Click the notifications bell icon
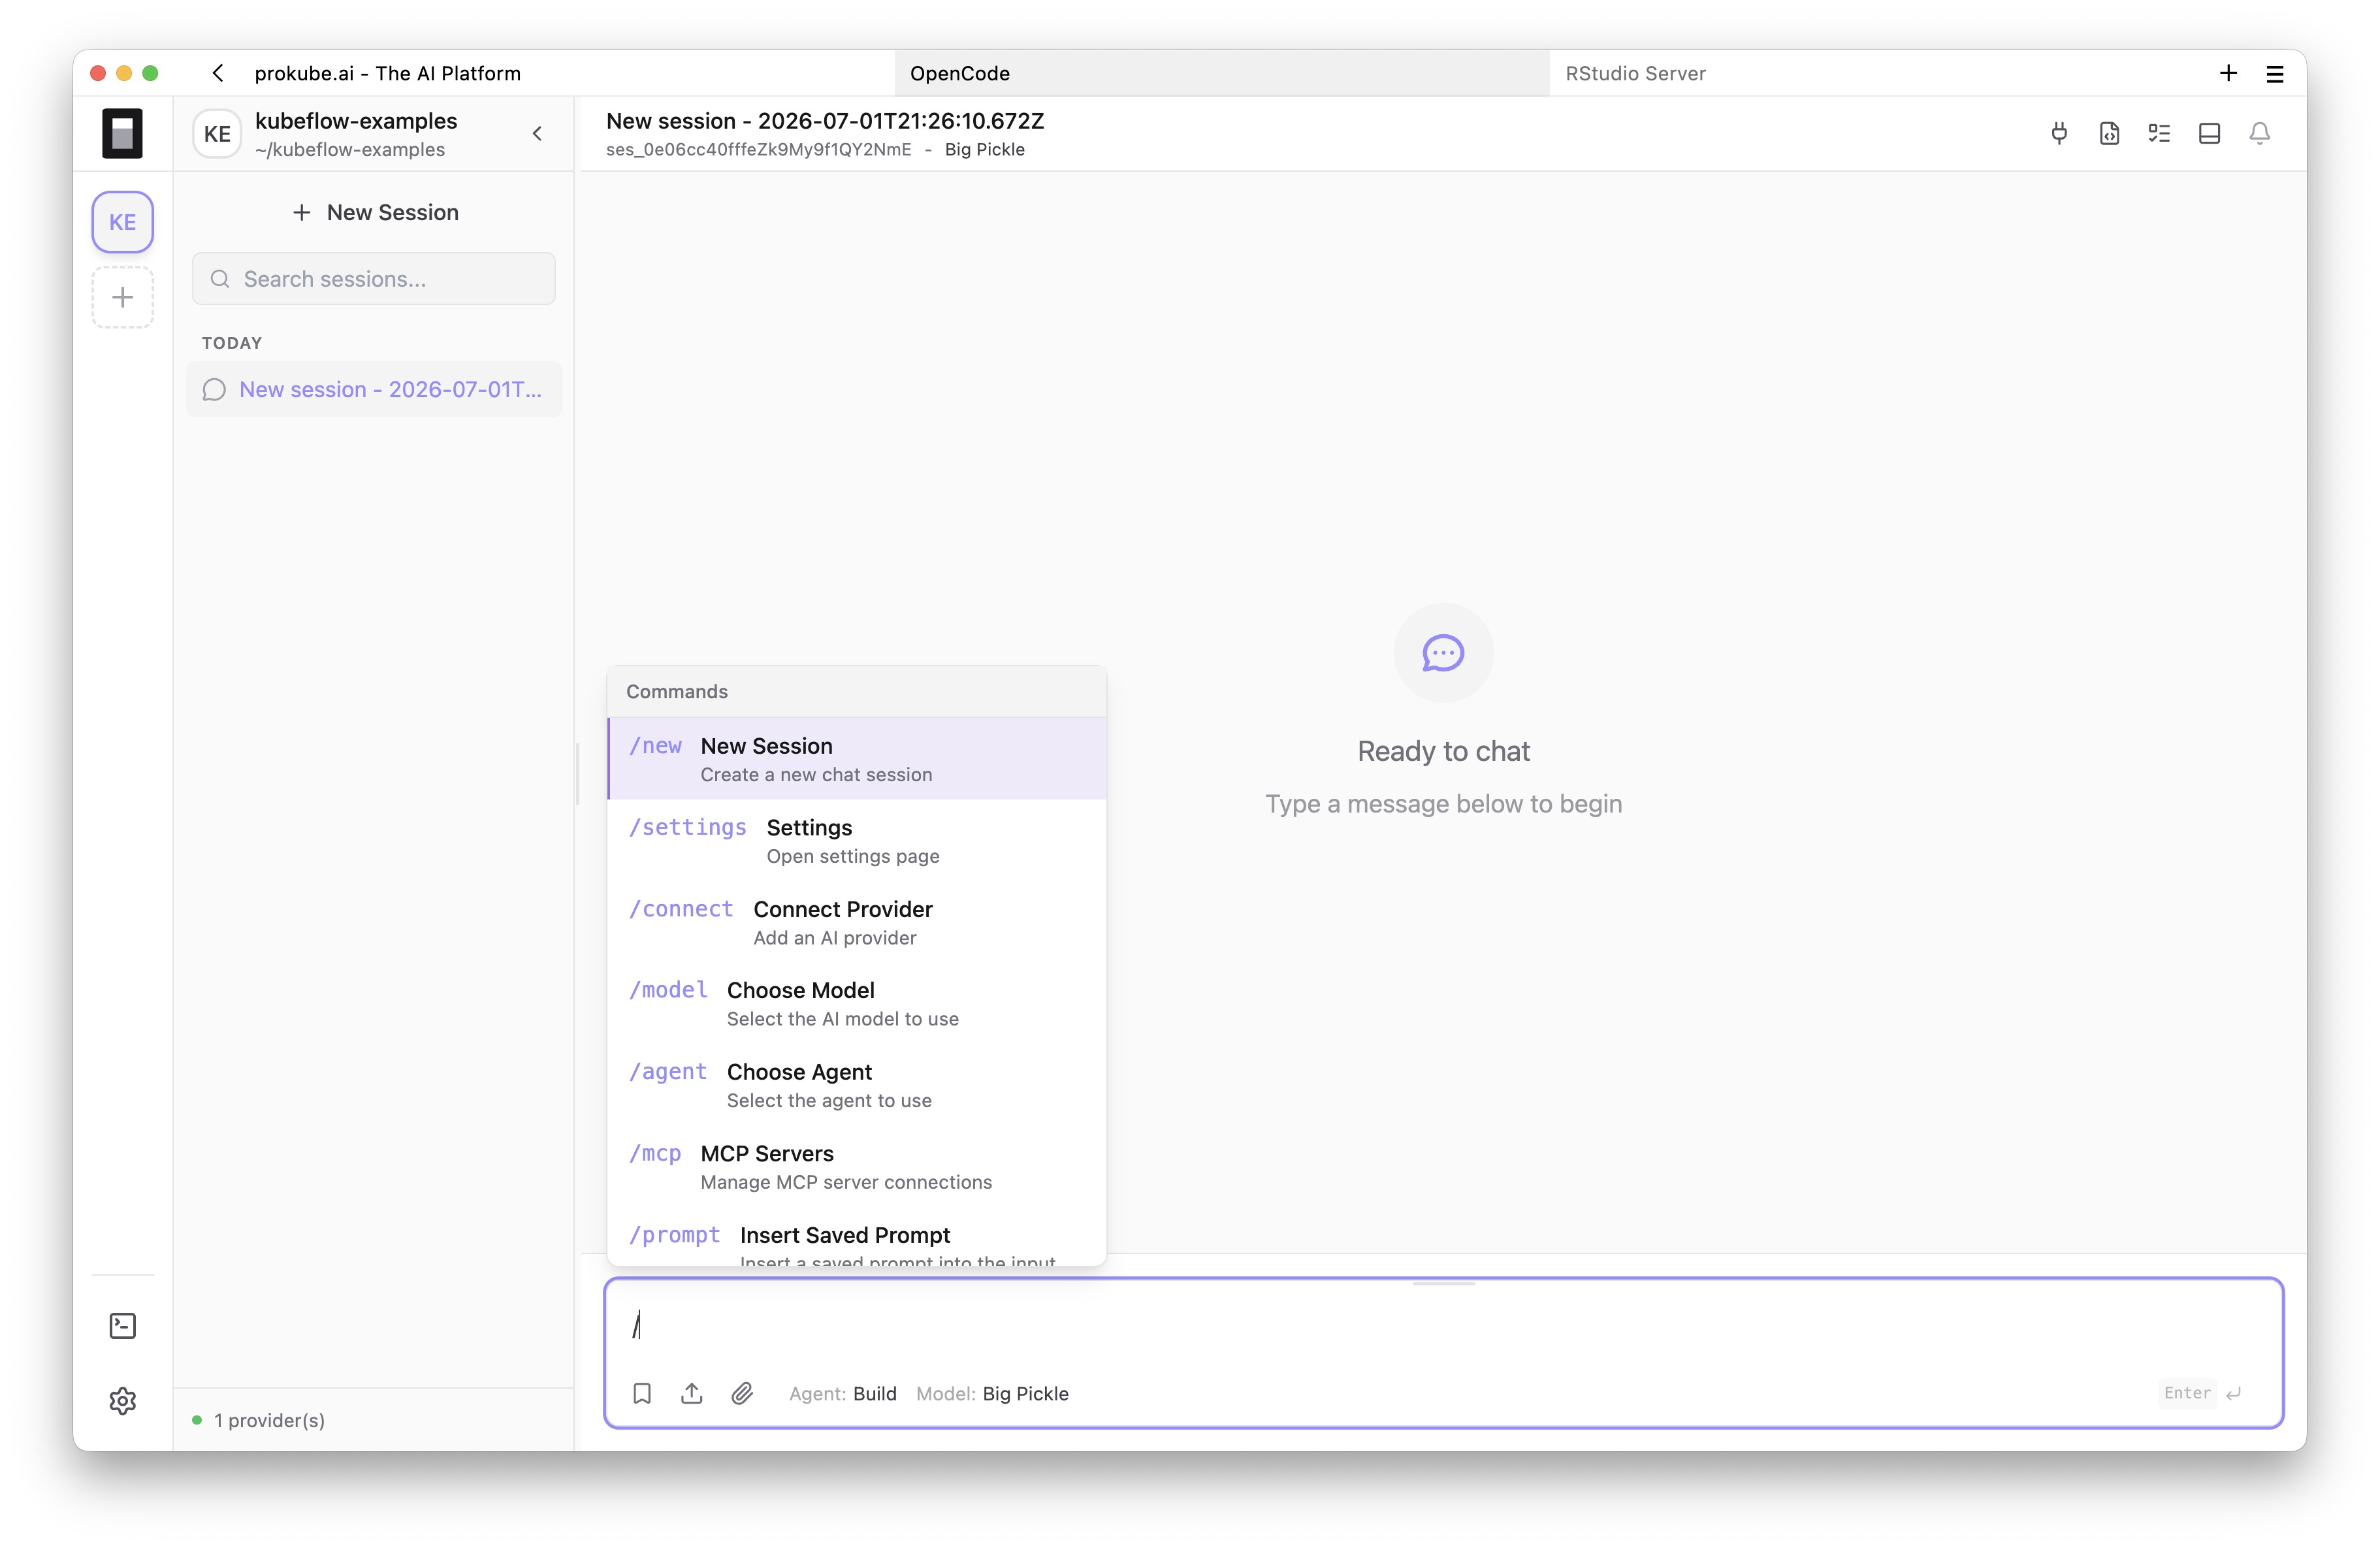 tap(2259, 133)
